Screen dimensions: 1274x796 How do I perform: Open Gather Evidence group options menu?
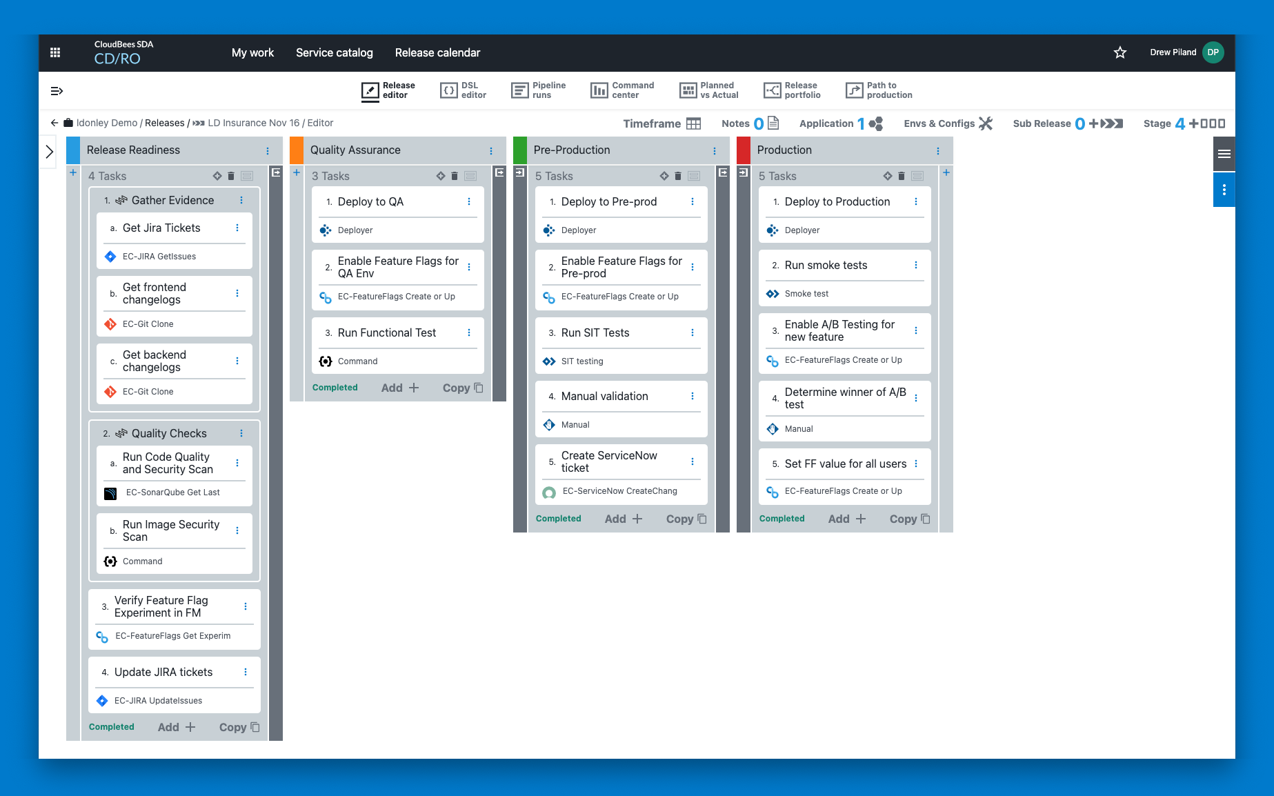[x=241, y=200]
